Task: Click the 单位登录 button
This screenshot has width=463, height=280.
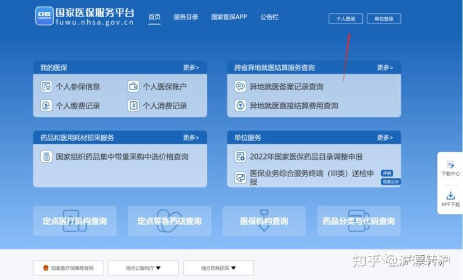Action: point(384,18)
